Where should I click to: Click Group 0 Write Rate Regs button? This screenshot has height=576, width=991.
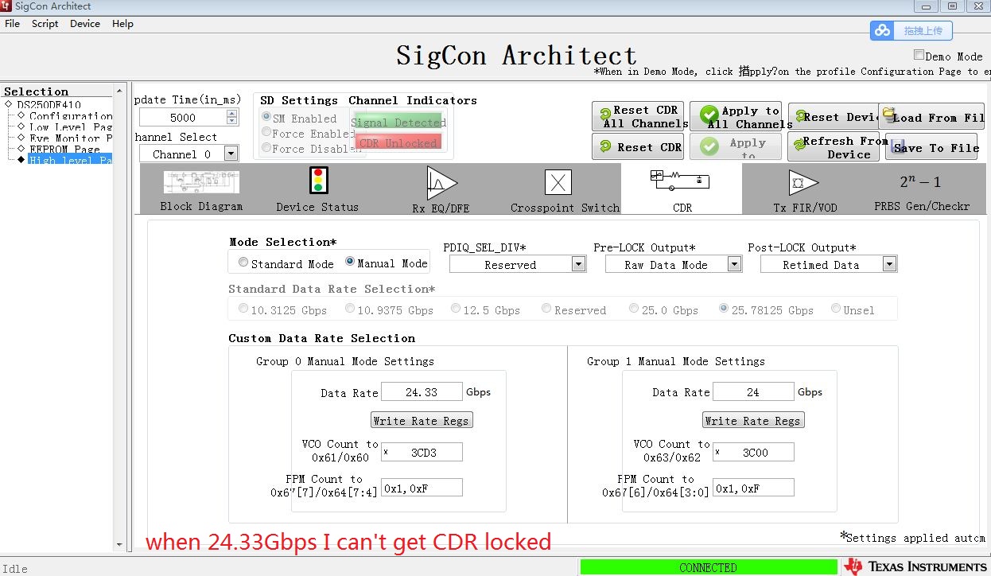point(422,420)
